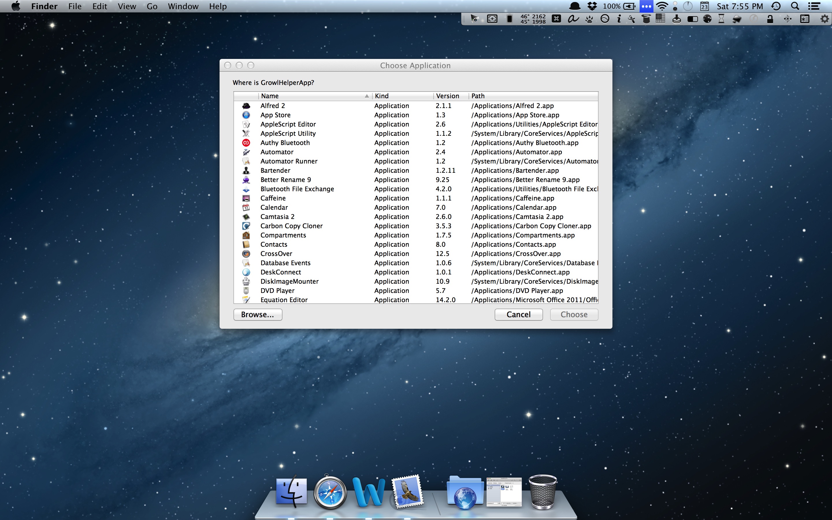
Task: Sort the list by the Path column header
Action: pyautogui.click(x=534, y=96)
